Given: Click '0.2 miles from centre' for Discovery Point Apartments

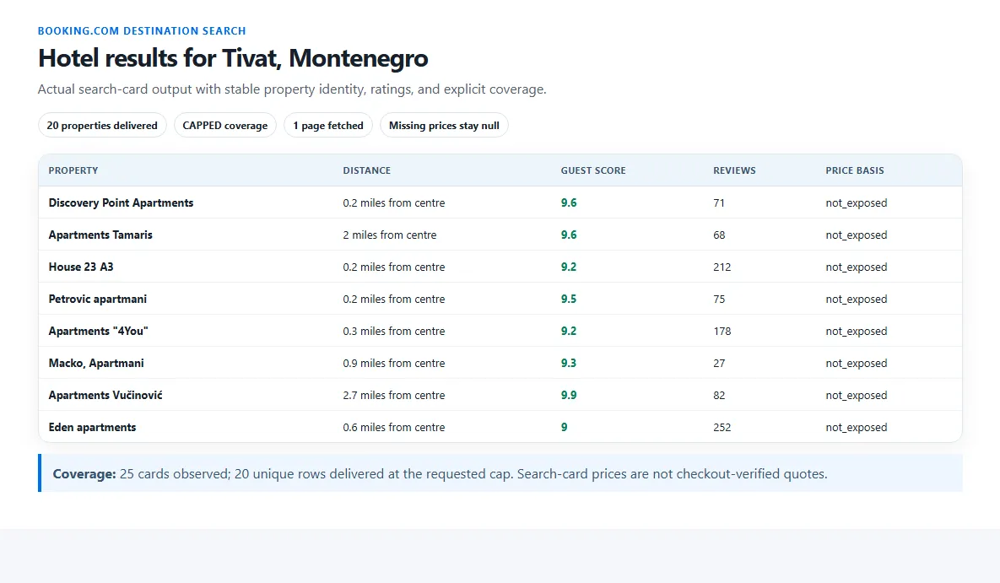Looking at the screenshot, I should pos(393,202).
